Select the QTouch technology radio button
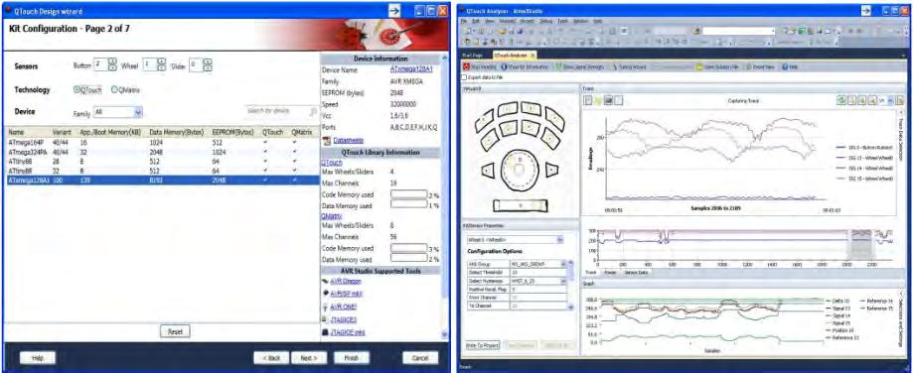This screenshot has height=373, width=913. point(76,89)
